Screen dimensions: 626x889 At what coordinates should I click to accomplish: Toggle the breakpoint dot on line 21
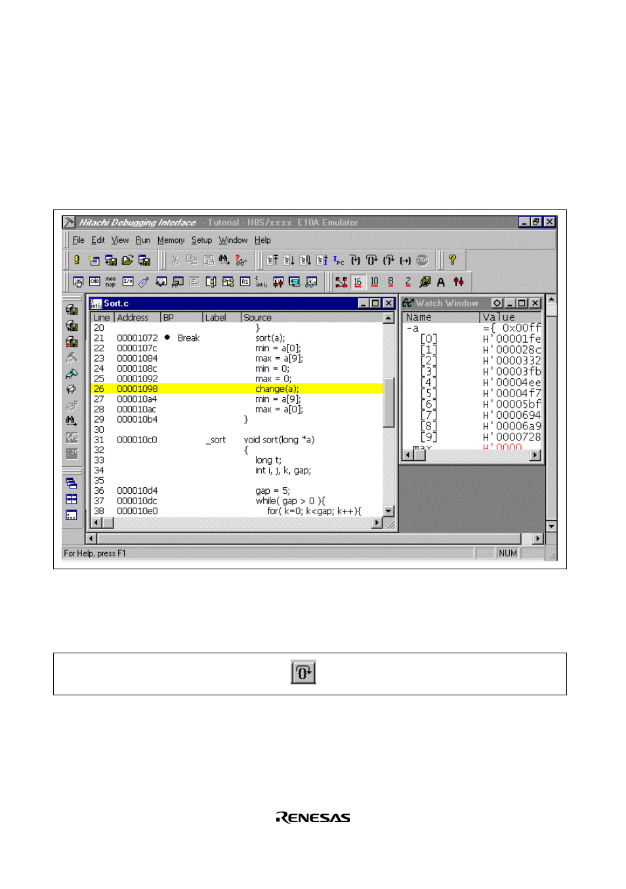click(167, 337)
